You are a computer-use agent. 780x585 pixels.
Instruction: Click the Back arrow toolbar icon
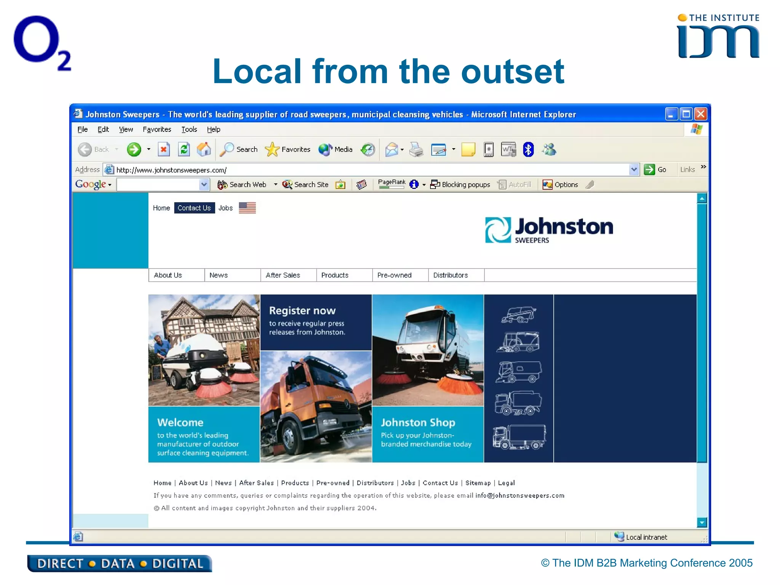click(85, 149)
